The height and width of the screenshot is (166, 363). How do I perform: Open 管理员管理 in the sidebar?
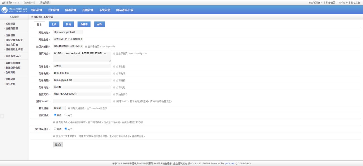(x=12, y=28)
